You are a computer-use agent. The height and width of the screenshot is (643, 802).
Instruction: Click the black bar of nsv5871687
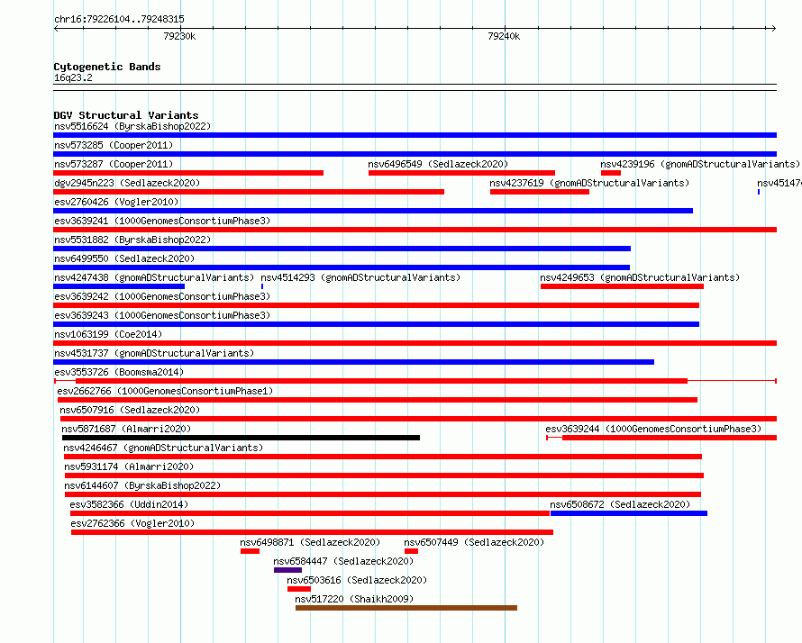(241, 438)
